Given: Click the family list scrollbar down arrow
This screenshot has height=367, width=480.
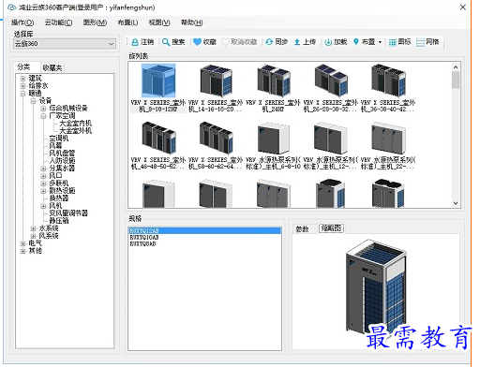Looking at the screenshot, I should [456, 203].
